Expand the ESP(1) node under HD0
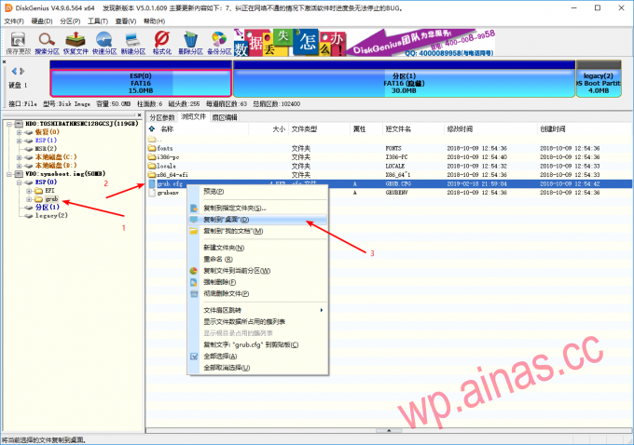This screenshot has height=445, width=634. (19, 141)
